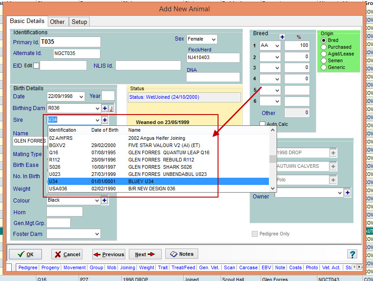Screen dimensions: 373x281
Task: Open the Notes button
Action: [182, 254]
